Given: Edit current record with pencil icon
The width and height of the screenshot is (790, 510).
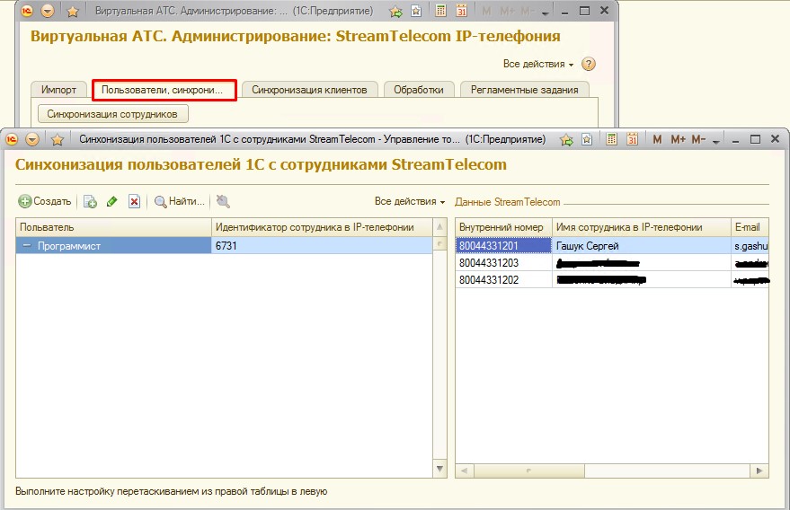Looking at the screenshot, I should coord(111,201).
